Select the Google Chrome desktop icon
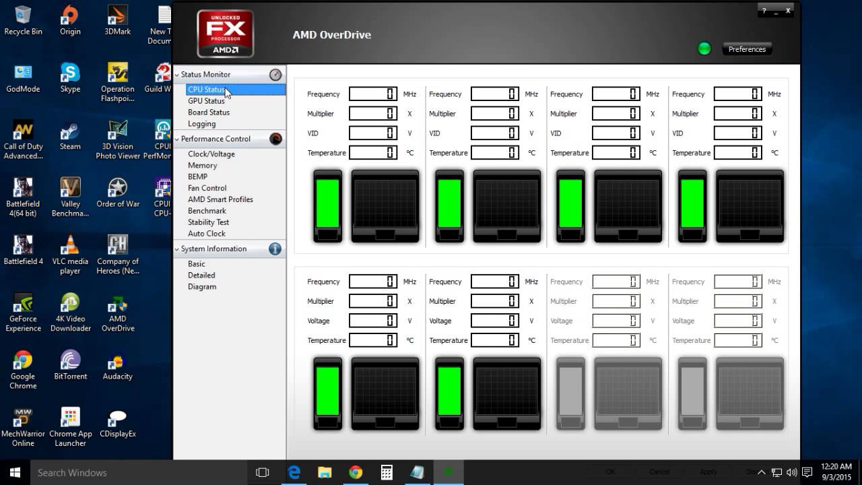 tap(23, 370)
